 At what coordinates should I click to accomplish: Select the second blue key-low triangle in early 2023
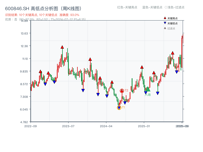pyautogui.click(x=54, y=82)
